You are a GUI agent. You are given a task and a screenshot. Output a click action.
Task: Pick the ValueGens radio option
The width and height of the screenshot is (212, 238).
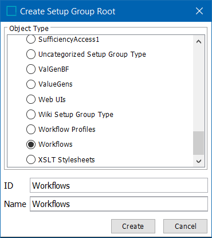click(x=31, y=84)
